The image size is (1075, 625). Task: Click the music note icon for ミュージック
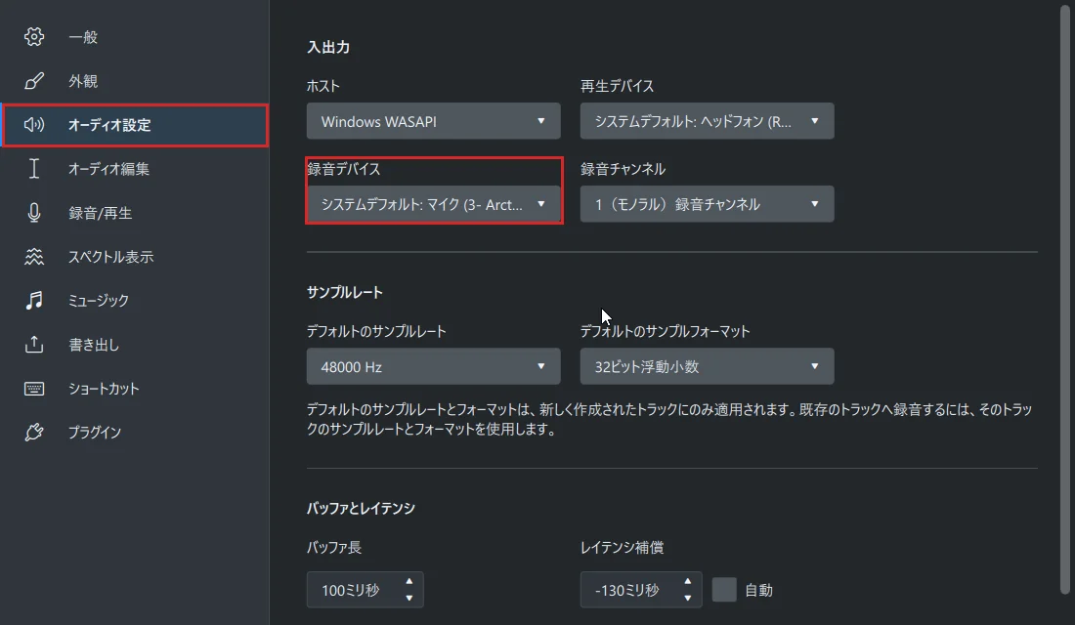(x=33, y=300)
